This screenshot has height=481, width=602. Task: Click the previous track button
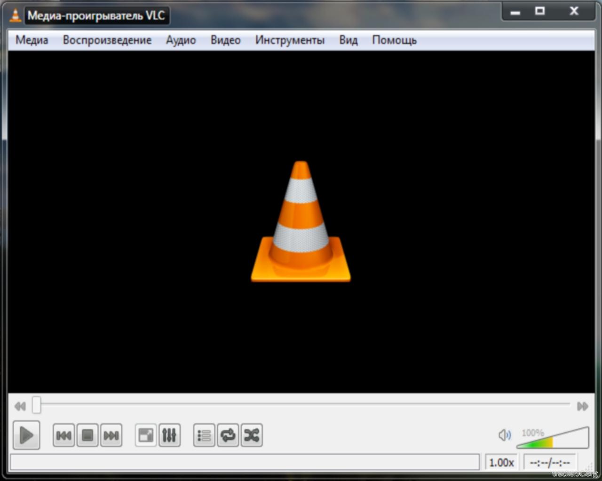tap(63, 435)
